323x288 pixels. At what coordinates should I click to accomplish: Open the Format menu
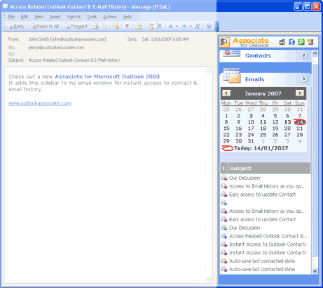tap(74, 17)
